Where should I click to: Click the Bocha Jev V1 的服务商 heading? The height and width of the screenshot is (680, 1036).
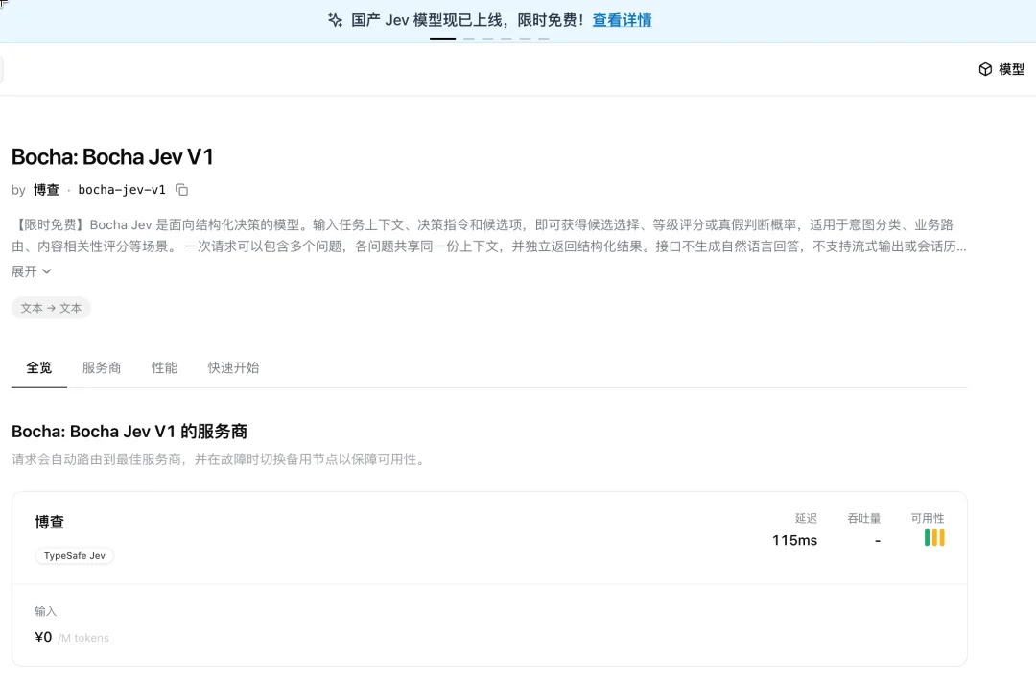129,432
